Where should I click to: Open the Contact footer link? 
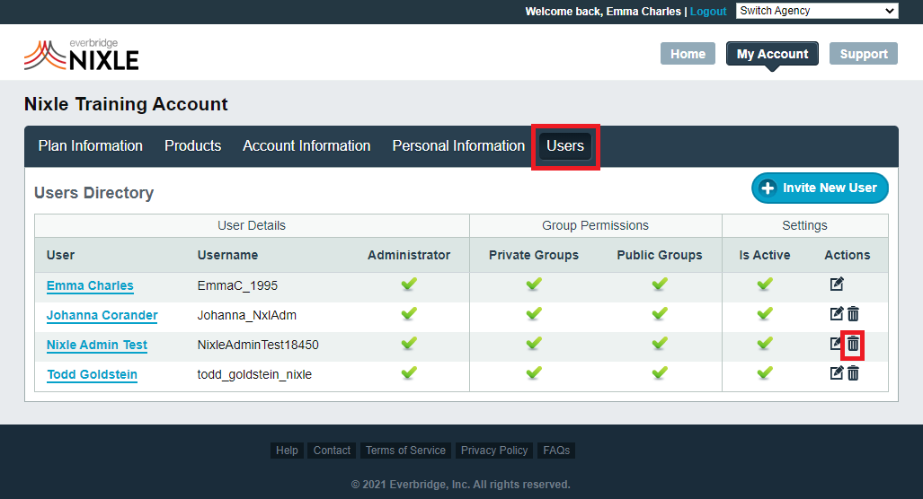tap(332, 451)
